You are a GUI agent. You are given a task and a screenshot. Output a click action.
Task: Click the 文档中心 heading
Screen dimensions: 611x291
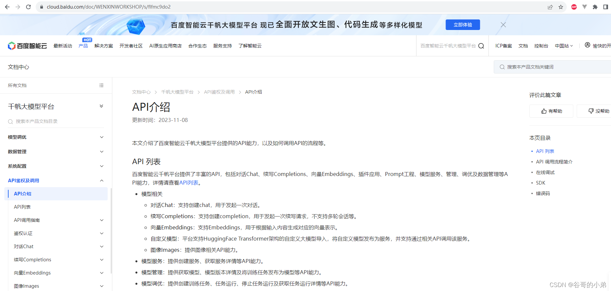[18, 67]
